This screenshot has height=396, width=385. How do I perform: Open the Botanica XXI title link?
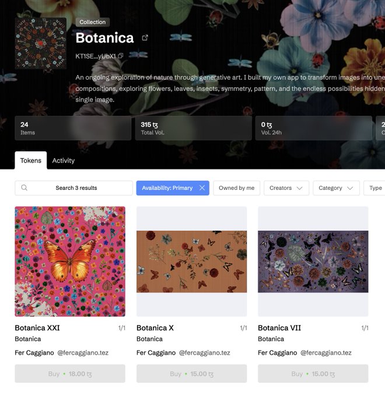pos(37,328)
